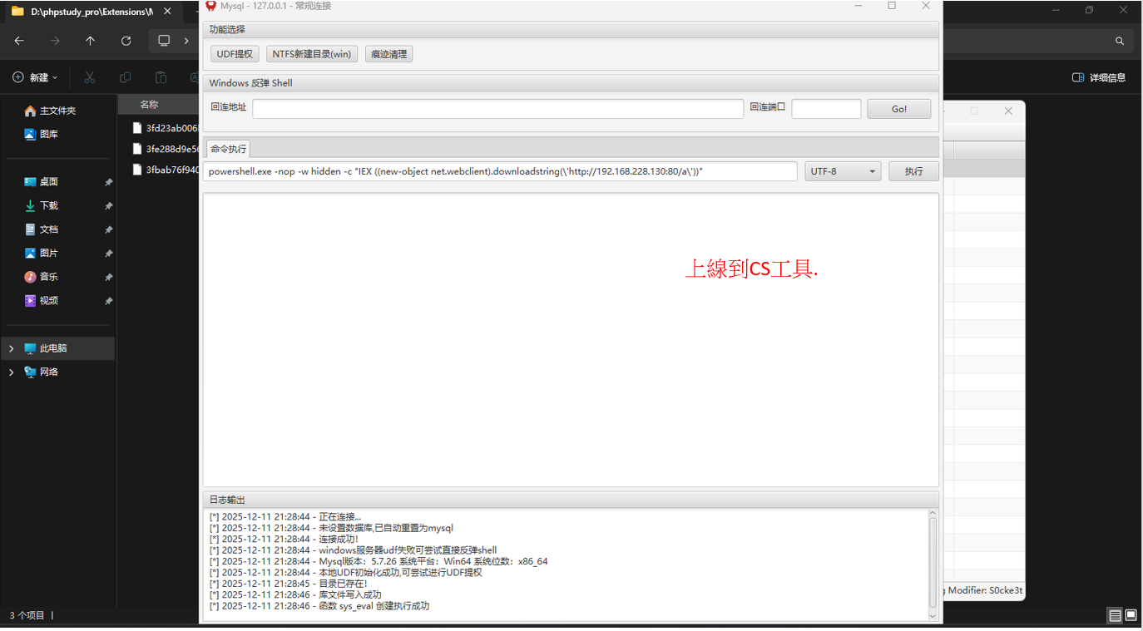
Task: Go back in File Explorer
Action: click(19, 41)
